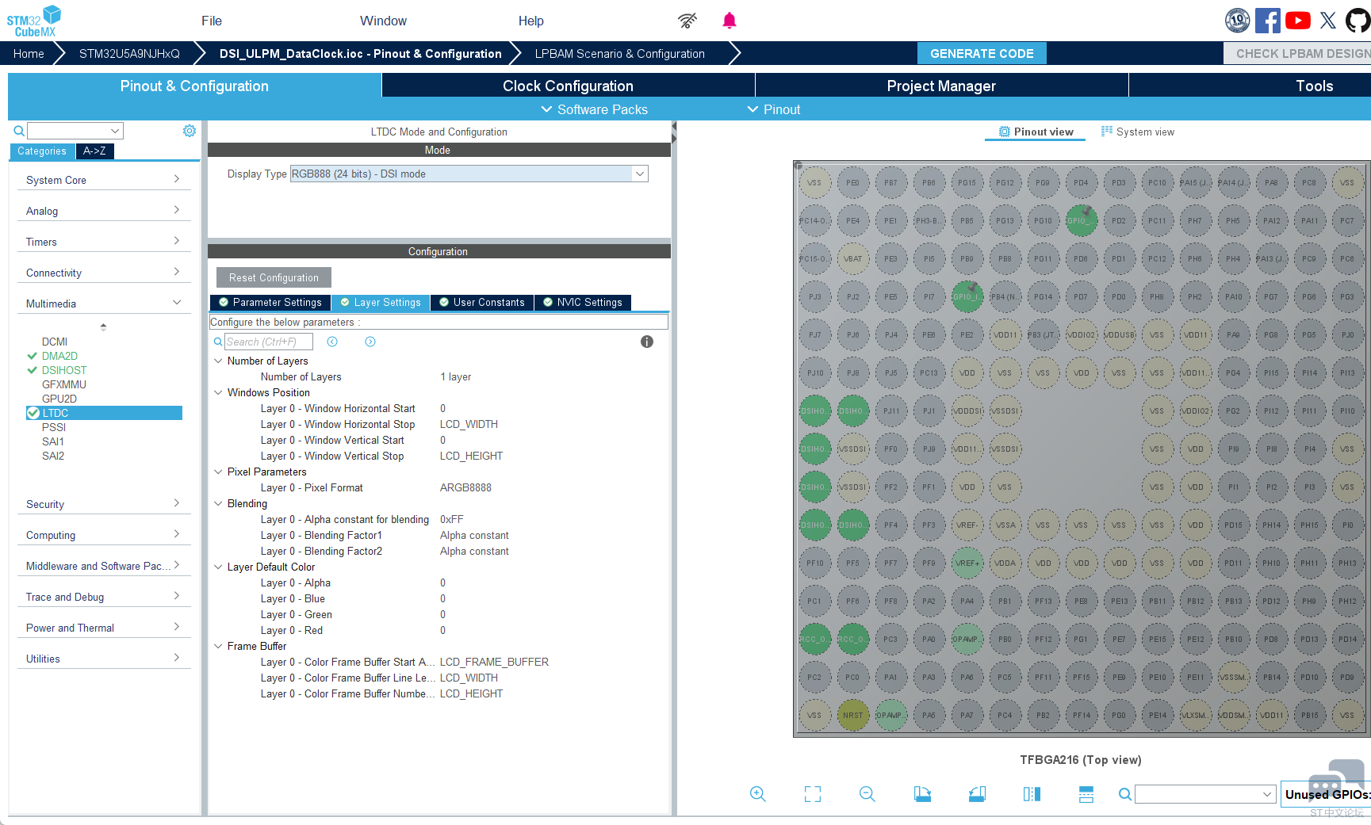Viewport: 1371px width, 825px height.
Task: Select DSIHOST in the Multimedia list
Action: pos(64,370)
